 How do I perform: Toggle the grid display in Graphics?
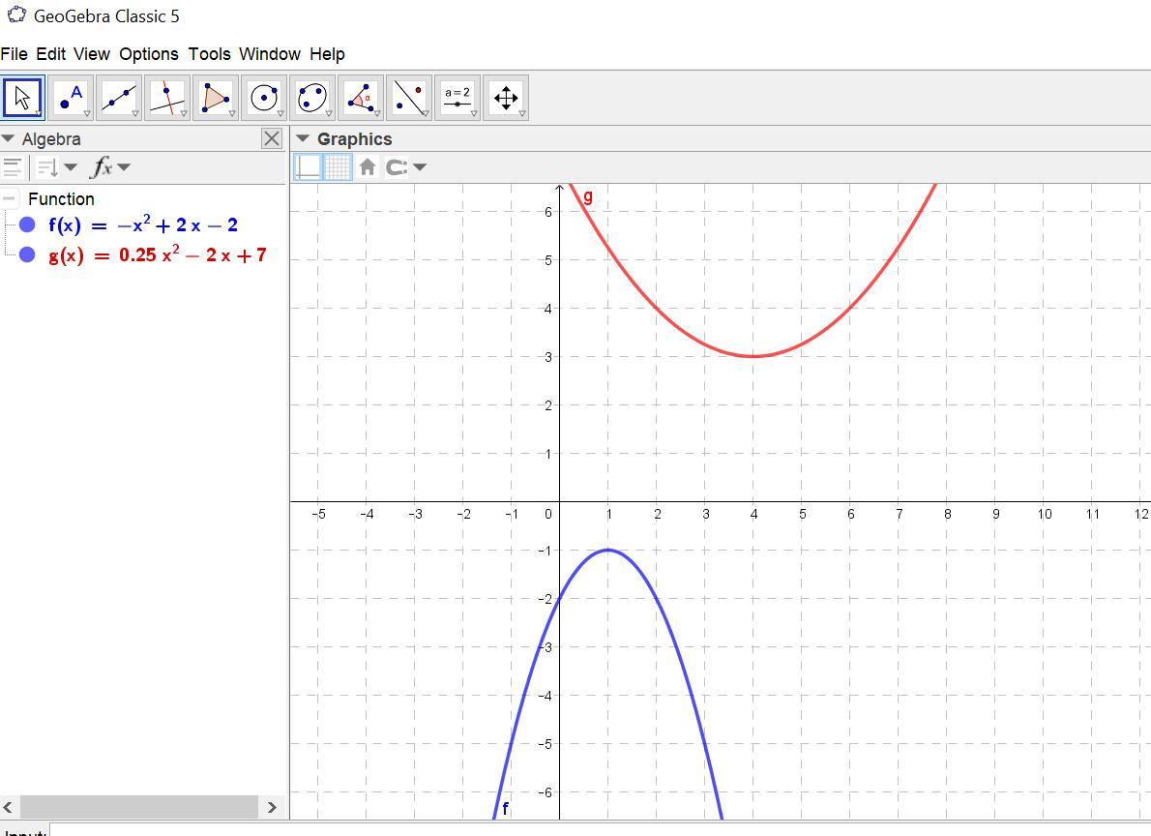point(337,167)
